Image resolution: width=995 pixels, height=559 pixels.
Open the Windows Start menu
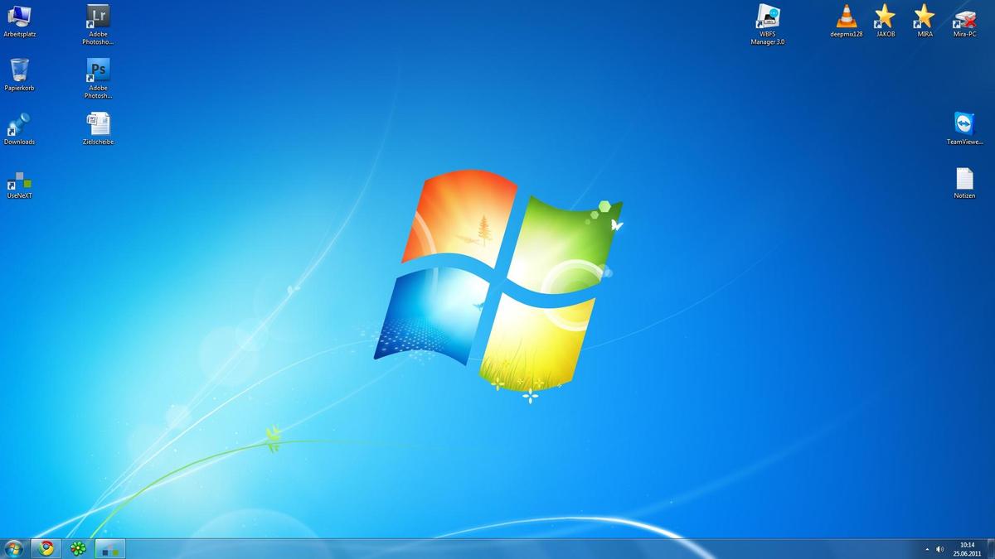click(x=13, y=548)
